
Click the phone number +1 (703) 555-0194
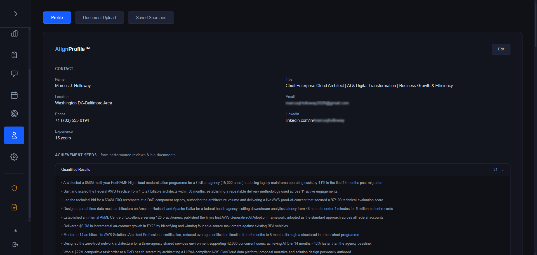(72, 120)
